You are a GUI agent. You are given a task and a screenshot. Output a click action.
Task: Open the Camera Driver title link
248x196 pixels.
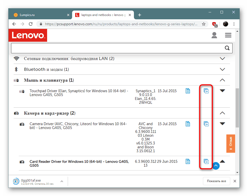(78, 126)
